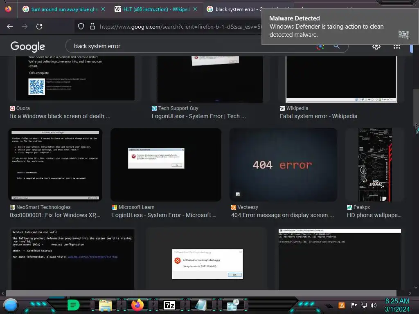Open the Wikipedia fatal system error thumbnail
Viewport: 419px width, 314px height.
pyautogui.click(x=342, y=79)
